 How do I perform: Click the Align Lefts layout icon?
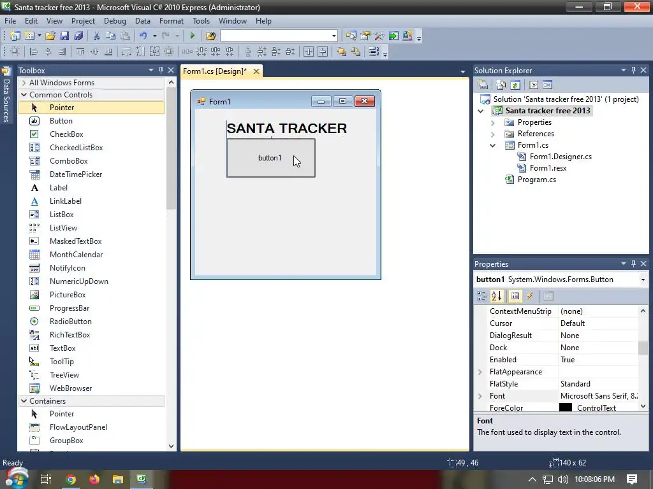34,52
